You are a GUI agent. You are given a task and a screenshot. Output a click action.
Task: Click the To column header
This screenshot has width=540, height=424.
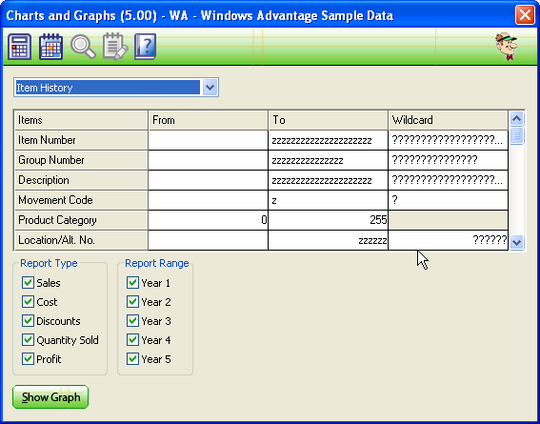329,120
